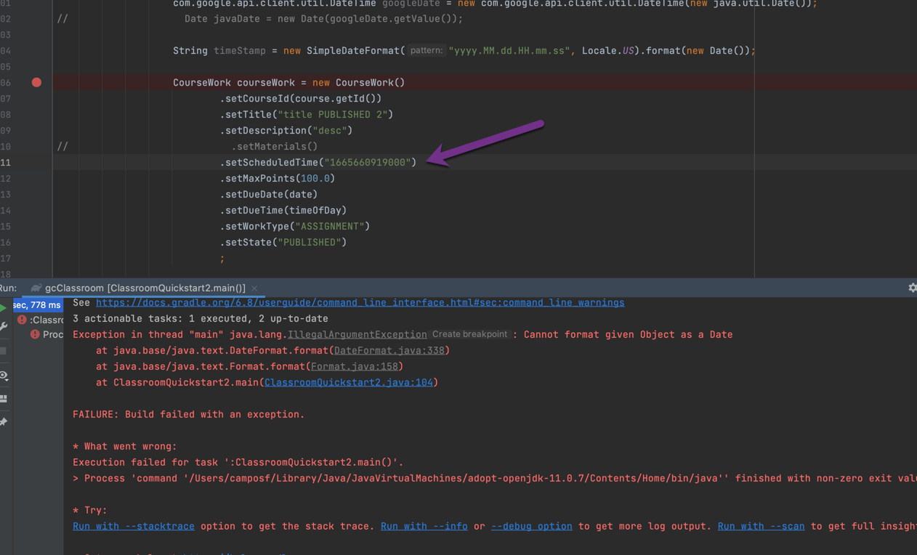Screen dimensions: 917x555
Task: Click the red error icon beside ':Classr'
Action: point(22,320)
